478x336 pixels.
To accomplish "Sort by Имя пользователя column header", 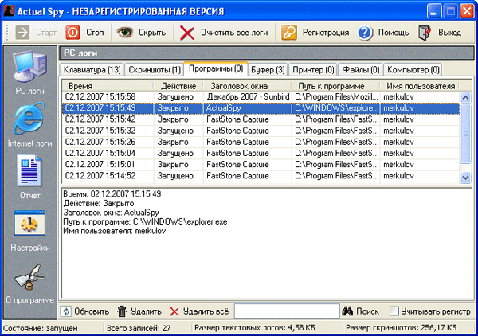I will coord(420,86).
